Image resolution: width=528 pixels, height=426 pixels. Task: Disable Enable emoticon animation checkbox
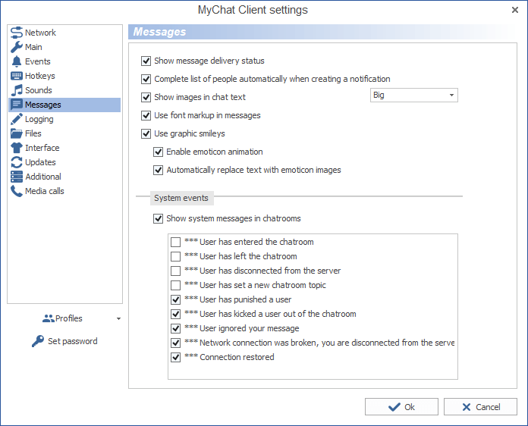159,152
